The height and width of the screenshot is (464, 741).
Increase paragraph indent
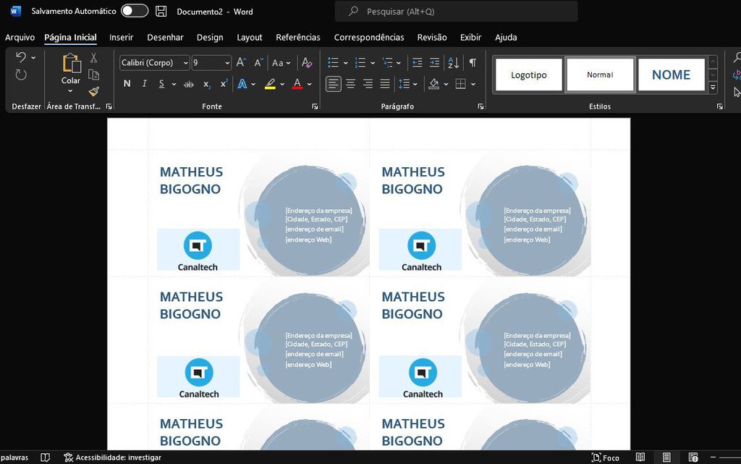tap(434, 62)
